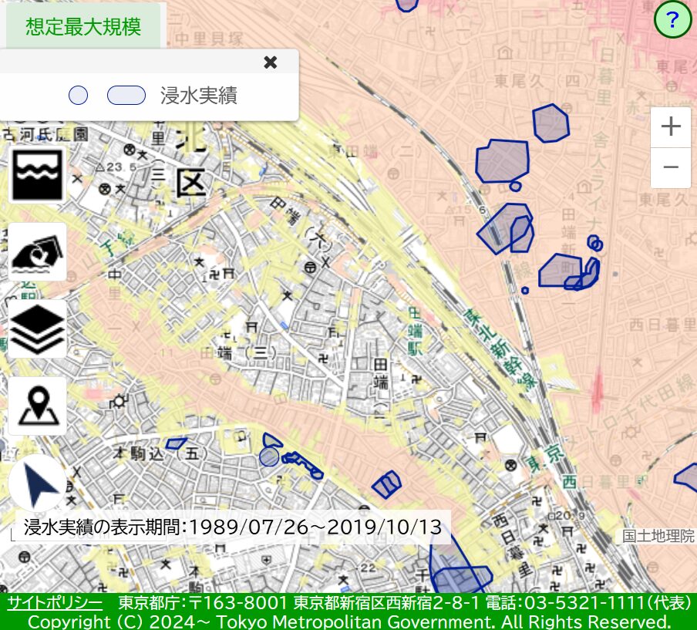Click the 浸水実績 legend label
697x630 pixels.
click(198, 96)
